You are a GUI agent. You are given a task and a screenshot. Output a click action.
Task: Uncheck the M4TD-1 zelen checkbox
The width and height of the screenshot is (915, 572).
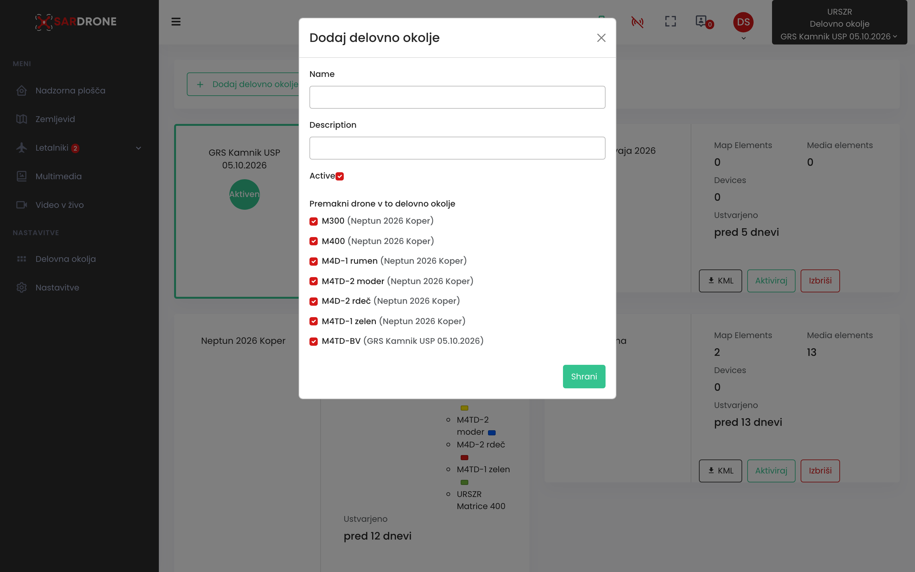(314, 322)
